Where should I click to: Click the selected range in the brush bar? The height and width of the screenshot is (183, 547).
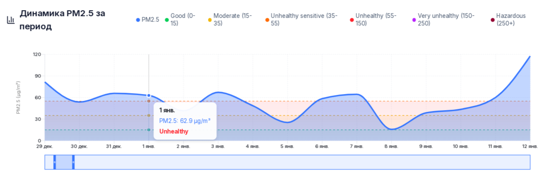click(x=64, y=162)
